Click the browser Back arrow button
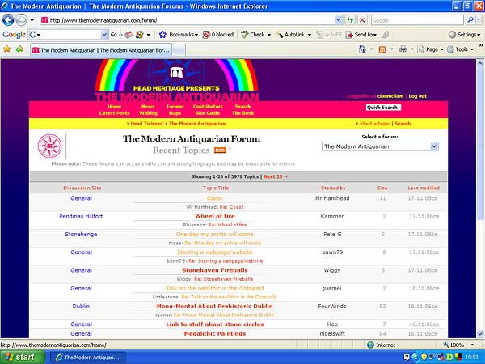 click(8, 20)
